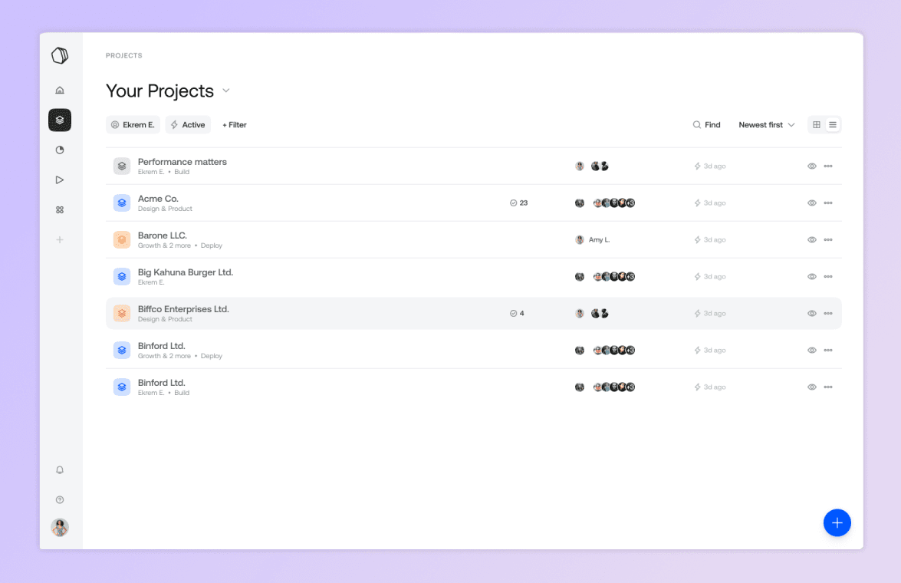Open notifications bell icon
This screenshot has height=583, width=901.
pyautogui.click(x=60, y=470)
